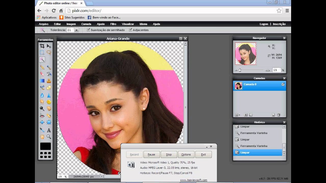
Task: Select the Pinch tool
Action: [49, 122]
